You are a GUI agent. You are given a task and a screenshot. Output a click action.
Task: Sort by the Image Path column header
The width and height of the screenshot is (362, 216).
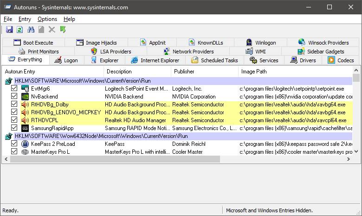pyautogui.click(x=295, y=72)
